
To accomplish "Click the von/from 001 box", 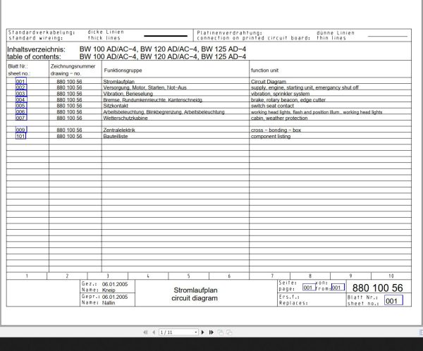I will [x=338, y=288].
